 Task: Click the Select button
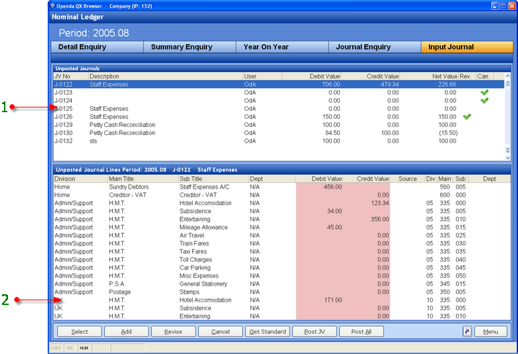(x=79, y=332)
